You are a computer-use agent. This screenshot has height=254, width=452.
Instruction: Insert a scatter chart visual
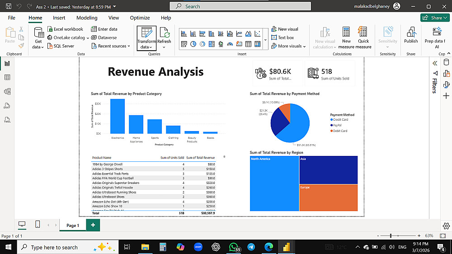(258, 34)
